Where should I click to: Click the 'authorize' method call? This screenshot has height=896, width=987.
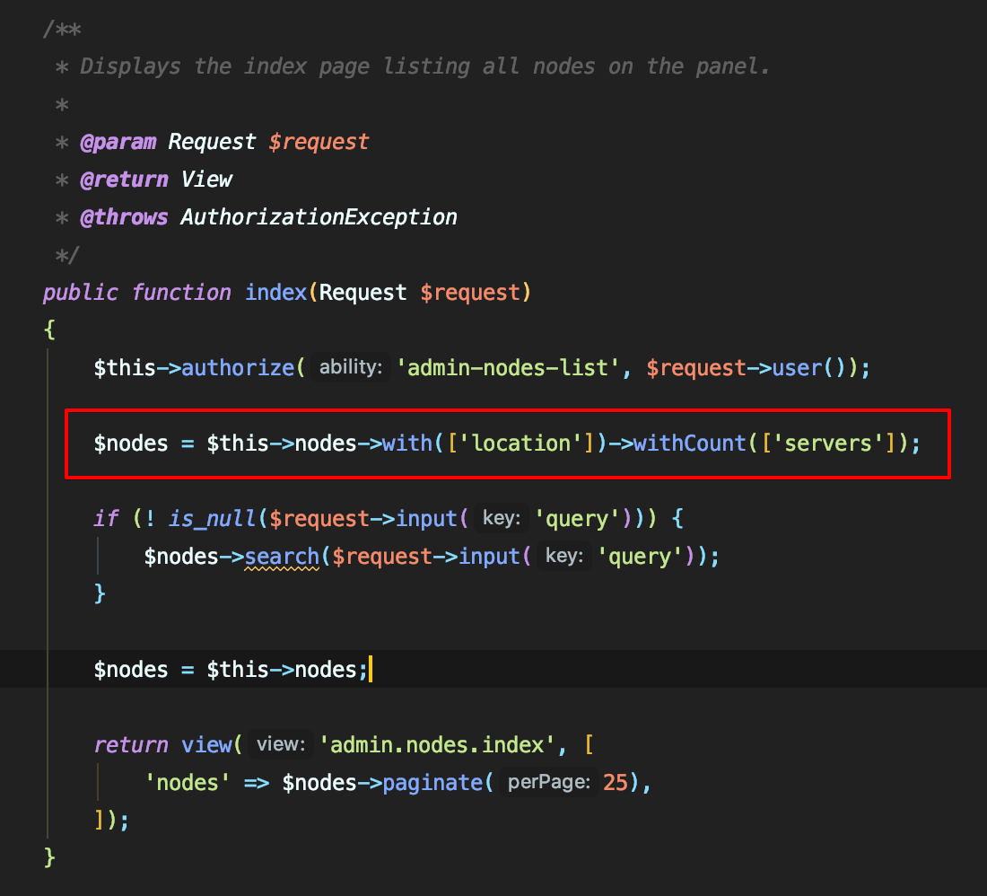coord(238,368)
